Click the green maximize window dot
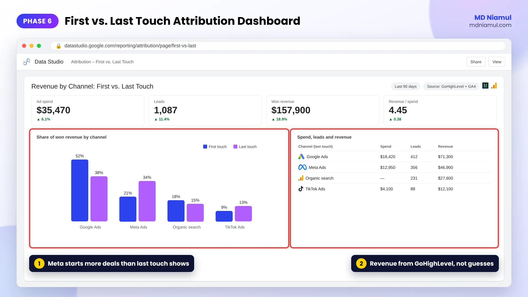The height and width of the screenshot is (297, 528). (x=39, y=46)
